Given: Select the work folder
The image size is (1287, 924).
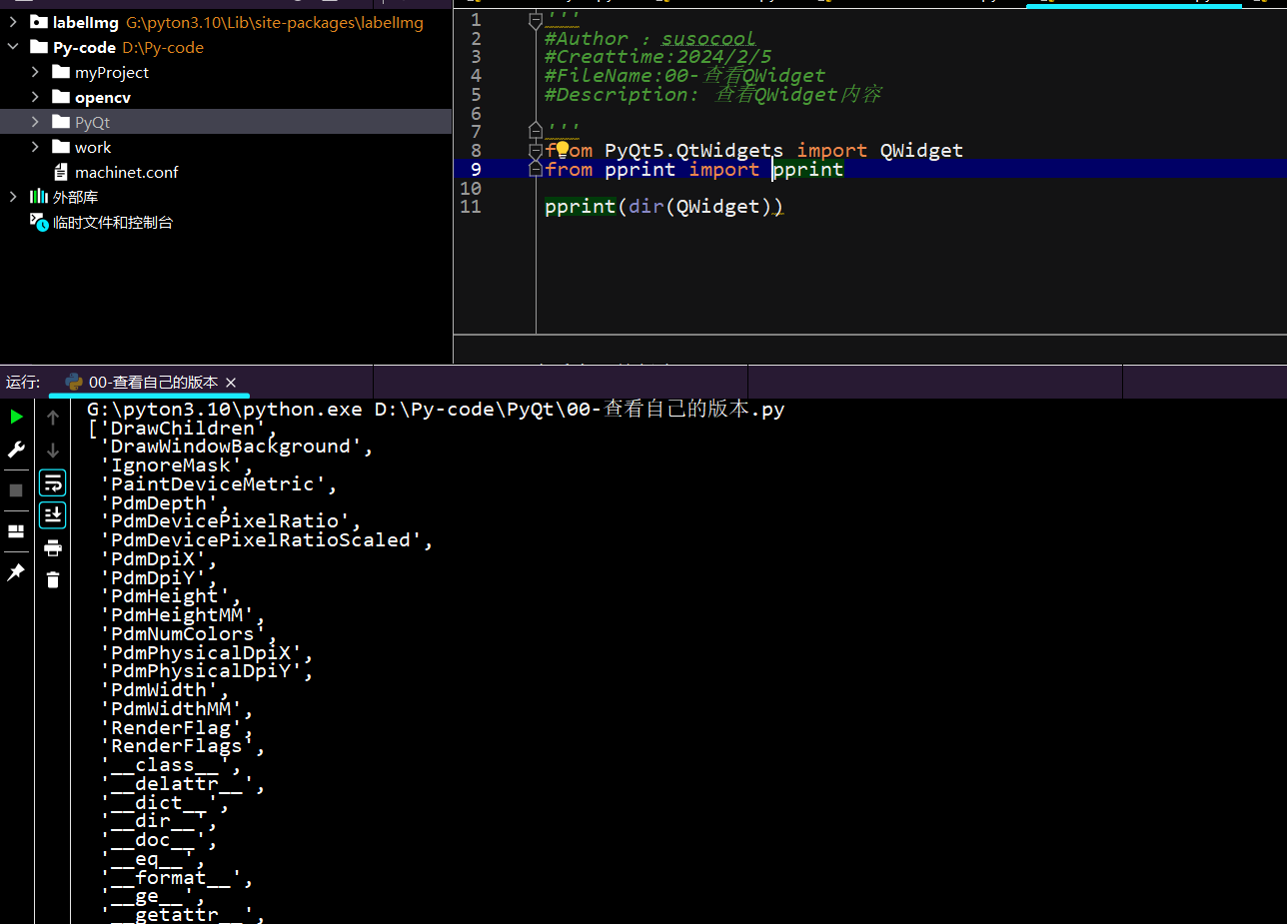Looking at the screenshot, I should pos(226,147).
